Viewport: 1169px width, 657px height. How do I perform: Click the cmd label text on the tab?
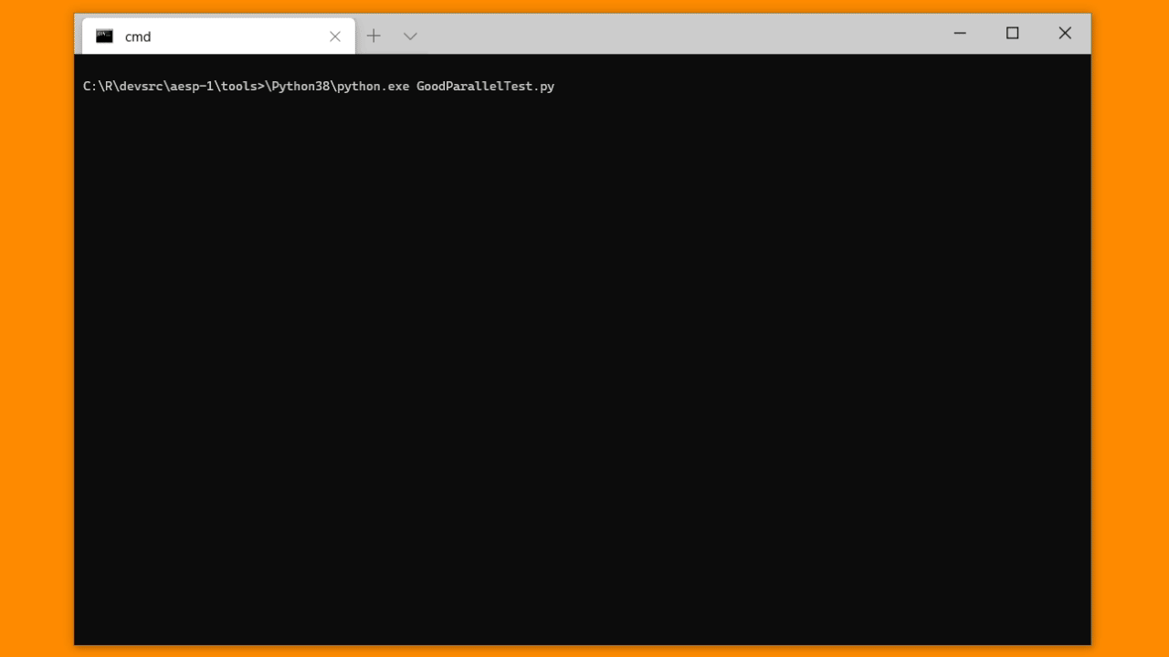coord(137,36)
